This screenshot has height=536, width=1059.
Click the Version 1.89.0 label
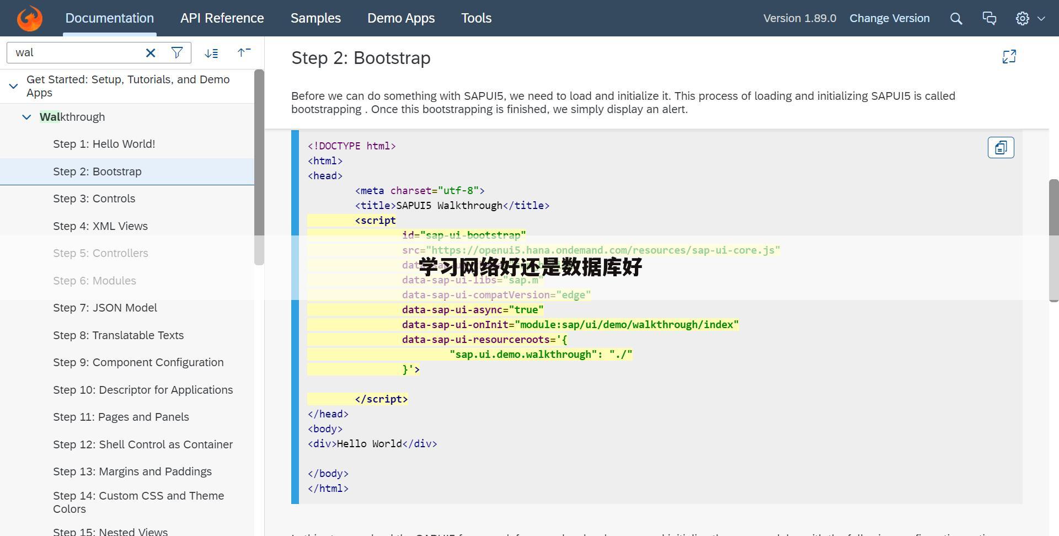point(799,18)
